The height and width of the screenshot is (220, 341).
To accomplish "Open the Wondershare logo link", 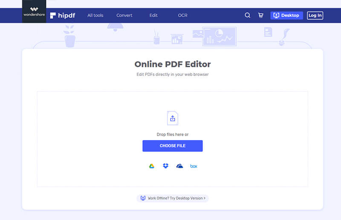I will coord(34,12).
